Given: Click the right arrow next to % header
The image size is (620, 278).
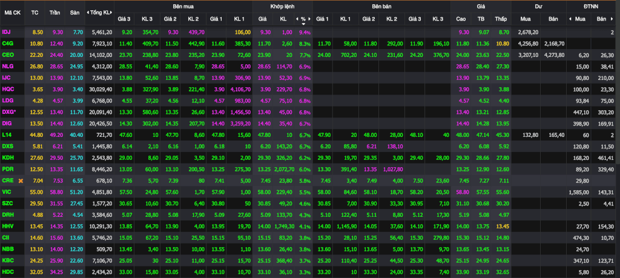Looking at the screenshot, I should 309,19.
